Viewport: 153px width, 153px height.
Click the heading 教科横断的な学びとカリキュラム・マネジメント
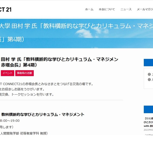tap(43, 114)
